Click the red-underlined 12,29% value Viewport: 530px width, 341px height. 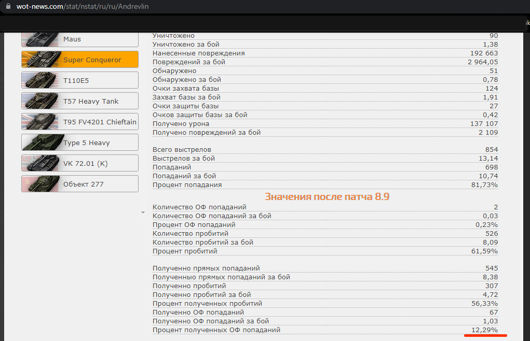point(484,330)
